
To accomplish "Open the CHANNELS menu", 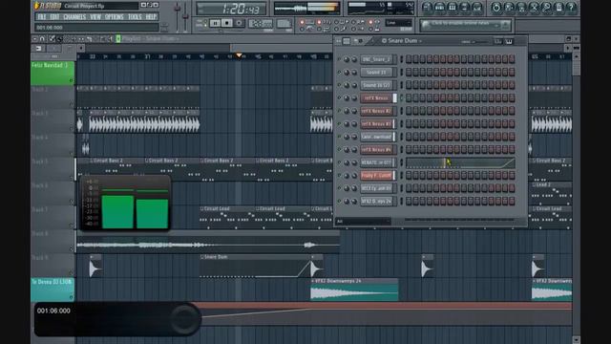I will point(74,17).
